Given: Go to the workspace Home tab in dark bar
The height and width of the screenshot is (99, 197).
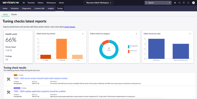Looking at the screenshot, I should pyautogui.click(x=5, y=8).
